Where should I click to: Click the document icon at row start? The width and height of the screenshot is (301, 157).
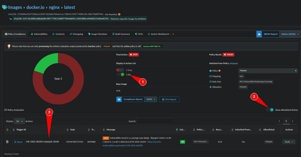(7, 142)
